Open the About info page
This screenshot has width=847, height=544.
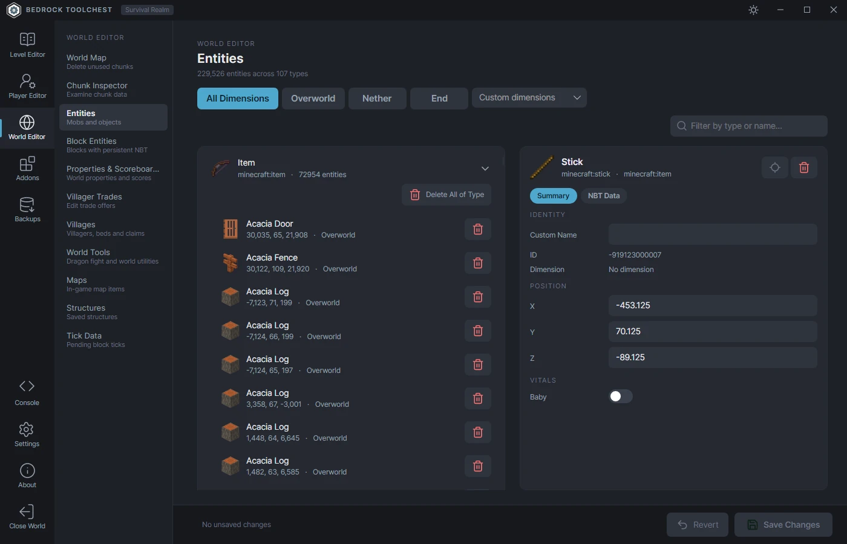(x=27, y=476)
